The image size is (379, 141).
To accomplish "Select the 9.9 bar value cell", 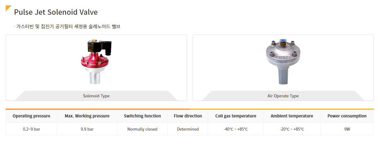I will [x=87, y=129].
